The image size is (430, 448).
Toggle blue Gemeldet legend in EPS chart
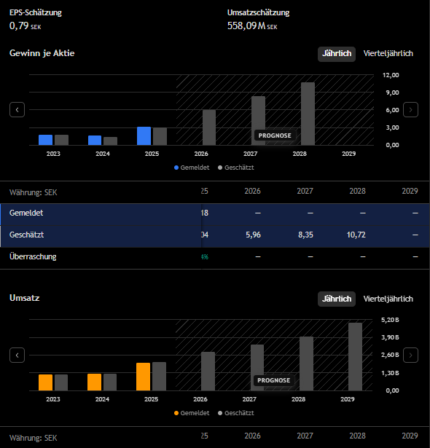coord(192,168)
